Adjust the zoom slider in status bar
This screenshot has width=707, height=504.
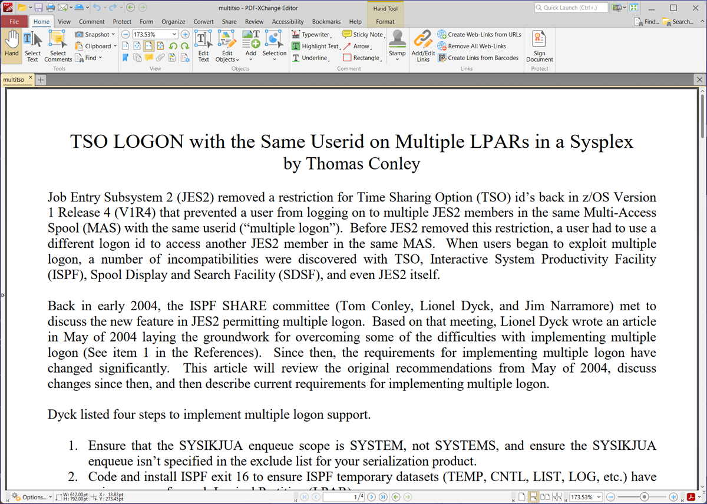pyautogui.click(x=645, y=498)
